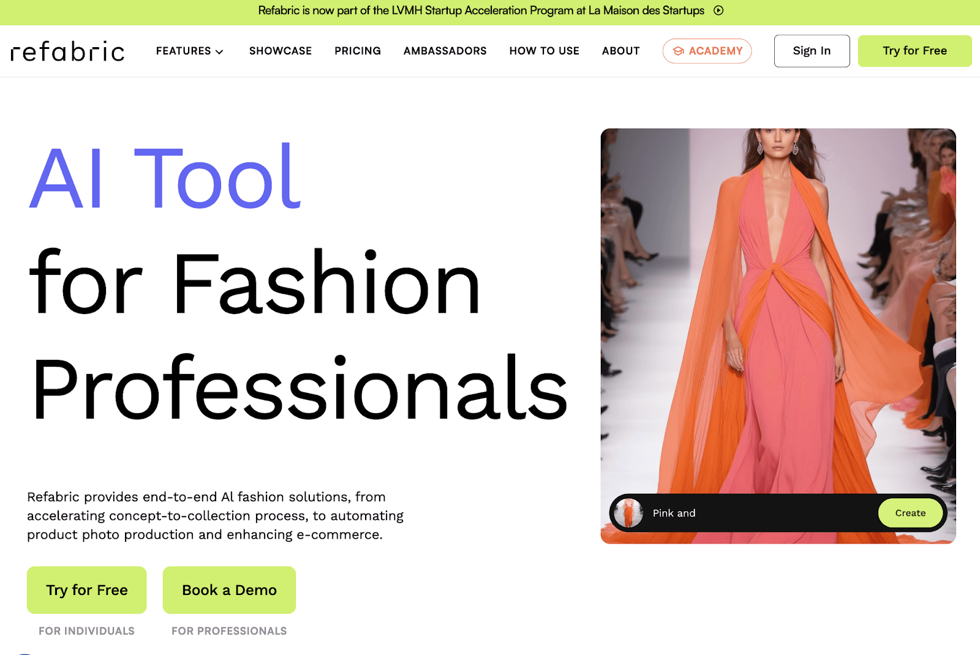Expand the Features dropdown chevron
Image resolution: width=980 pixels, height=655 pixels.
click(x=219, y=52)
